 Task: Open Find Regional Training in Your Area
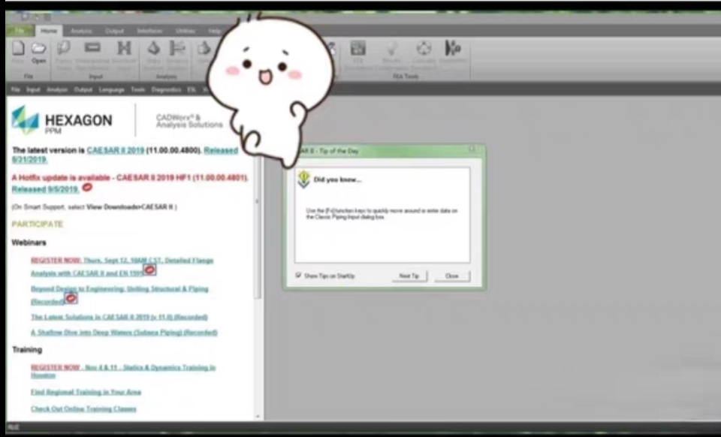pos(86,392)
